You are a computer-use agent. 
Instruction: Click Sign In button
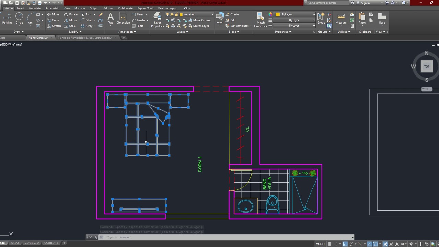click(363, 3)
